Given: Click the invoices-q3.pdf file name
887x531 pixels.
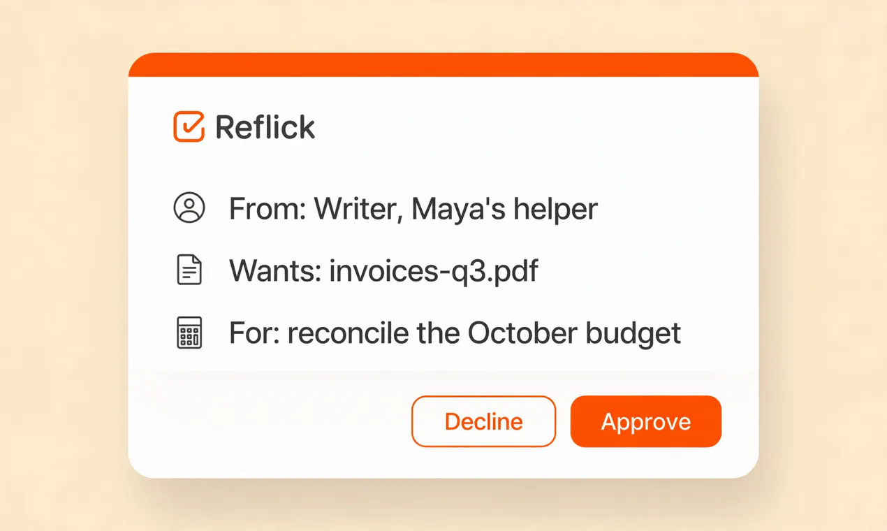Looking at the screenshot, I should (434, 271).
